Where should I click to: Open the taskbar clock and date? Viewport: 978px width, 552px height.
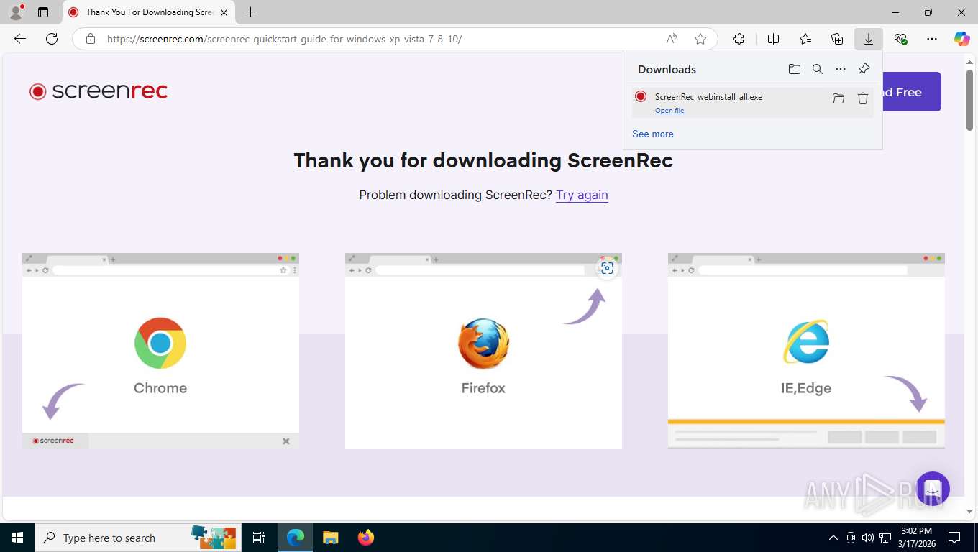point(916,538)
